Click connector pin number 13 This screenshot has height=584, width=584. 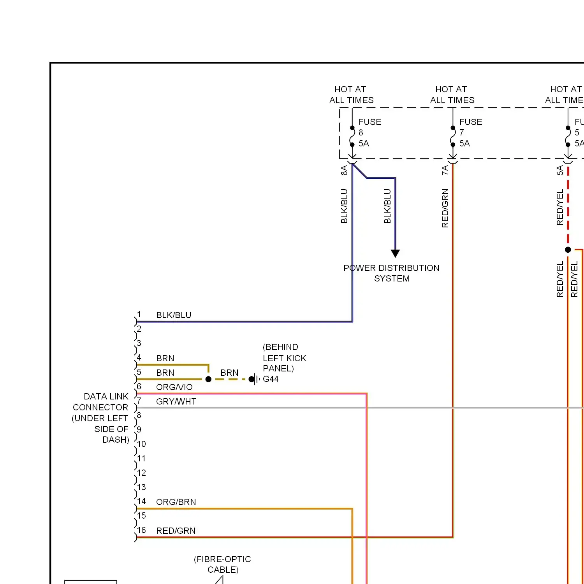point(141,487)
